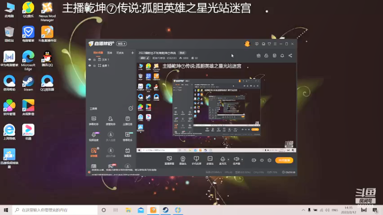Hide the 全屏 1 source with its eye icon
This screenshot has width=383, height=215.
coord(90,65)
